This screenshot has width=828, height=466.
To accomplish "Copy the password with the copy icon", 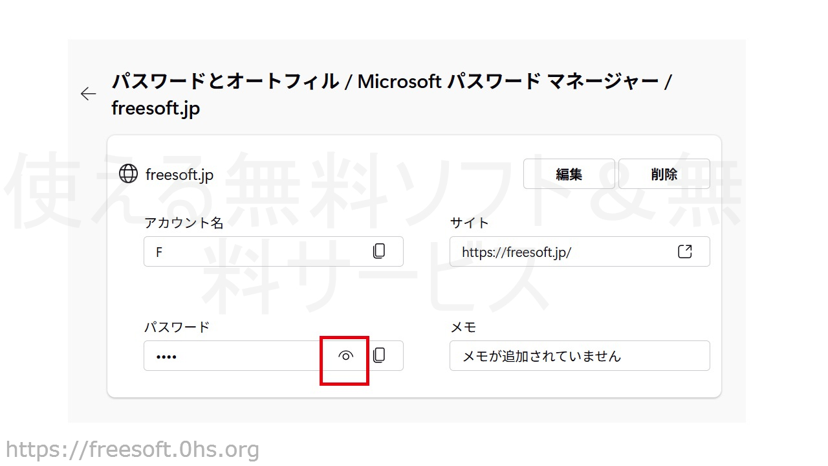I will click(379, 355).
